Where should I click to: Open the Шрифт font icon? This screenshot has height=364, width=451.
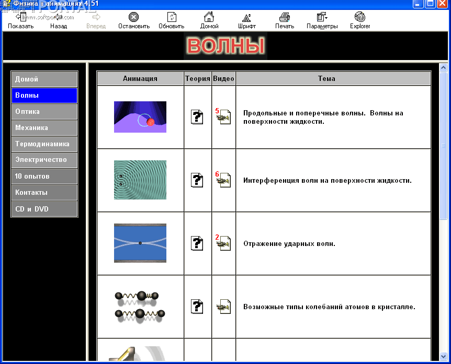click(246, 18)
